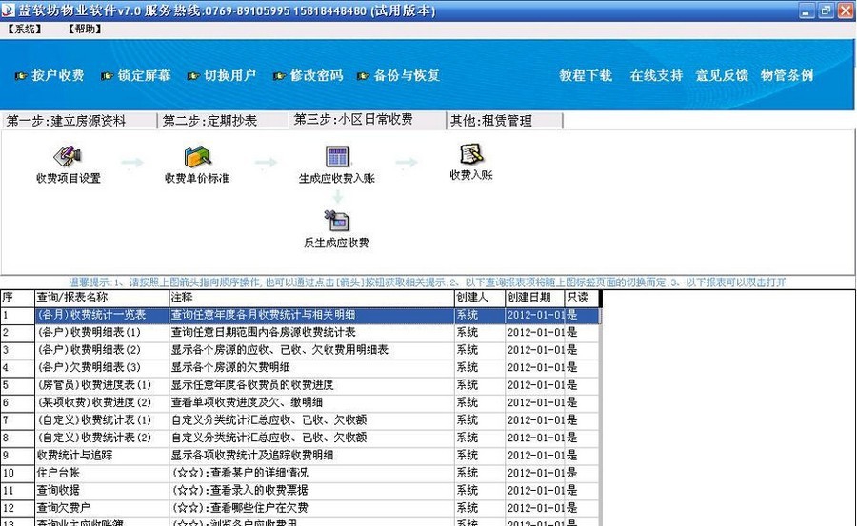Image resolution: width=857 pixels, height=526 pixels.
Task: Open 意见反馈 link
Action: [x=722, y=75]
